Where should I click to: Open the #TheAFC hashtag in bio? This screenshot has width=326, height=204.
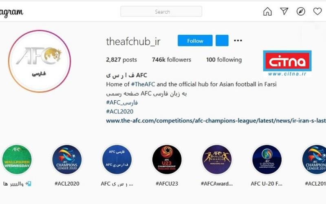pyautogui.click(x=143, y=84)
